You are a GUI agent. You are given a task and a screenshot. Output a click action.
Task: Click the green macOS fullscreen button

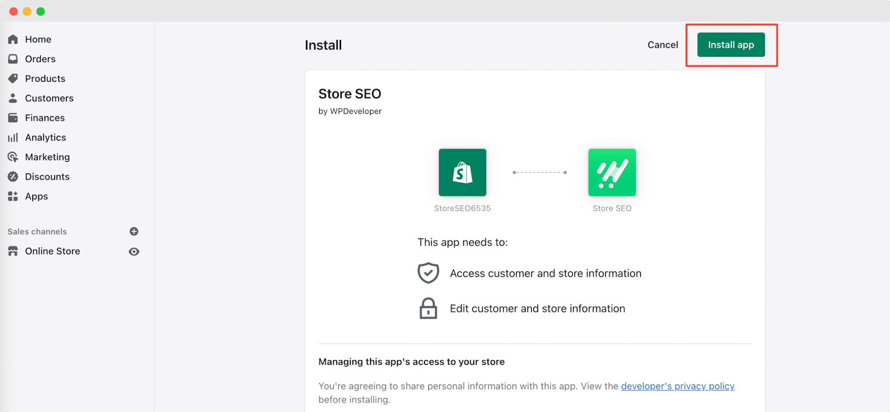tap(41, 11)
